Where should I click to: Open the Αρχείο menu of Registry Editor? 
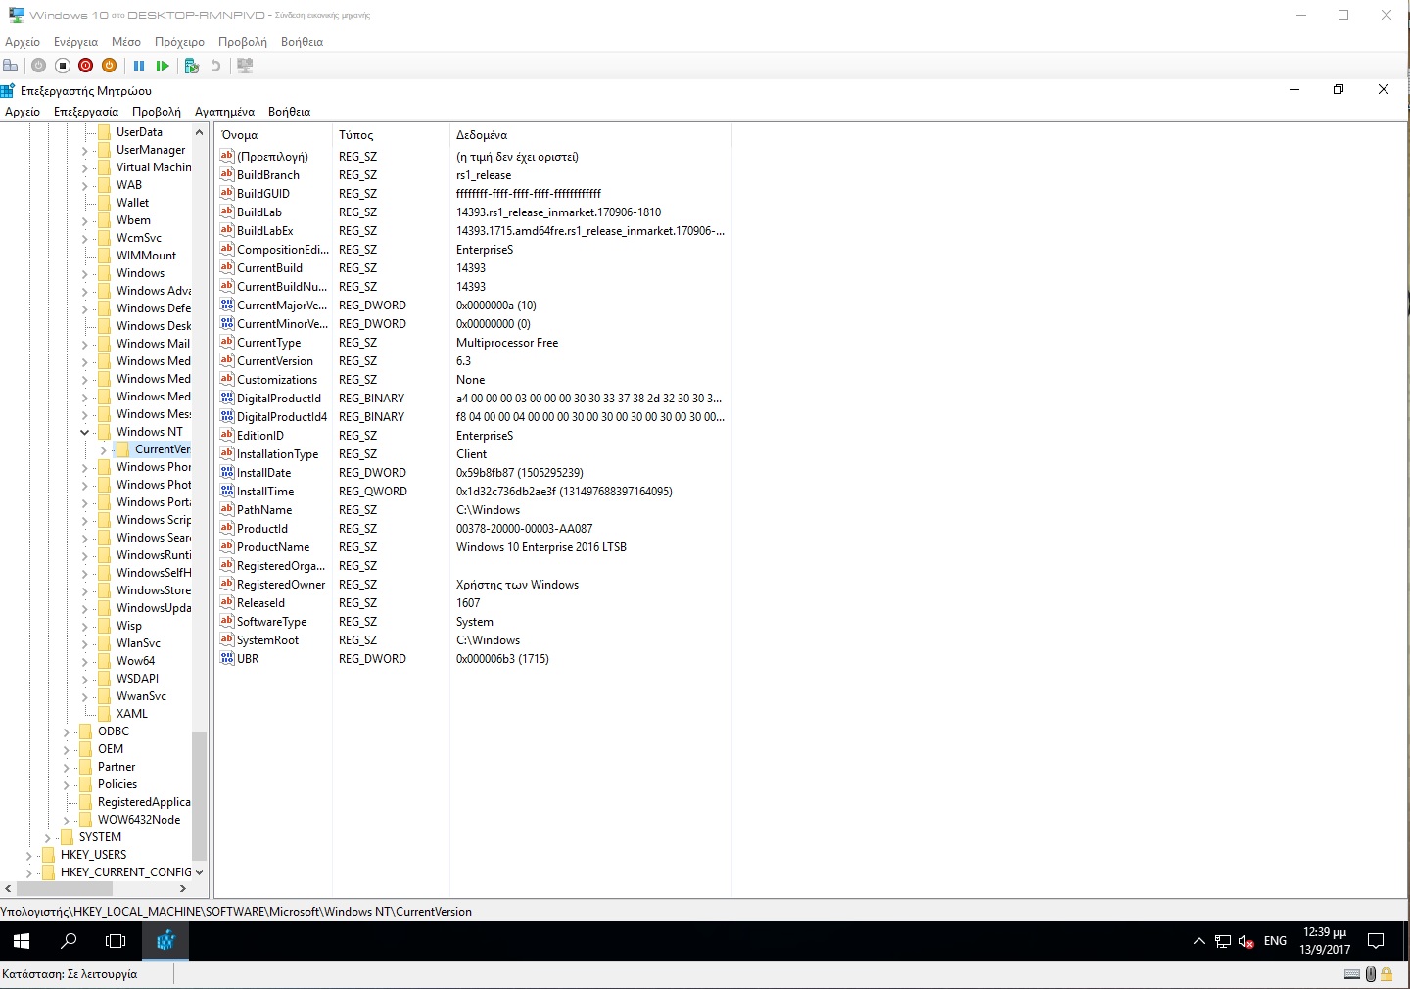[23, 112]
